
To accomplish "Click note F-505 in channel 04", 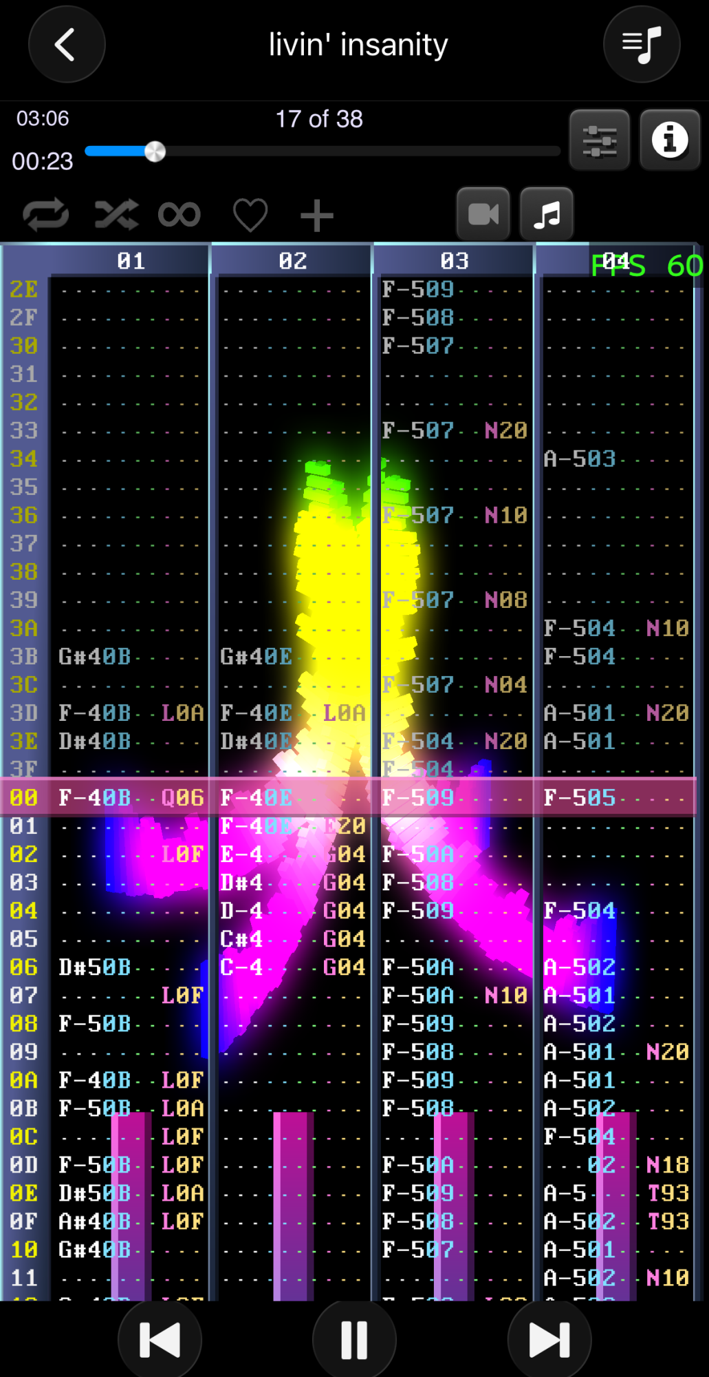I will (x=579, y=797).
